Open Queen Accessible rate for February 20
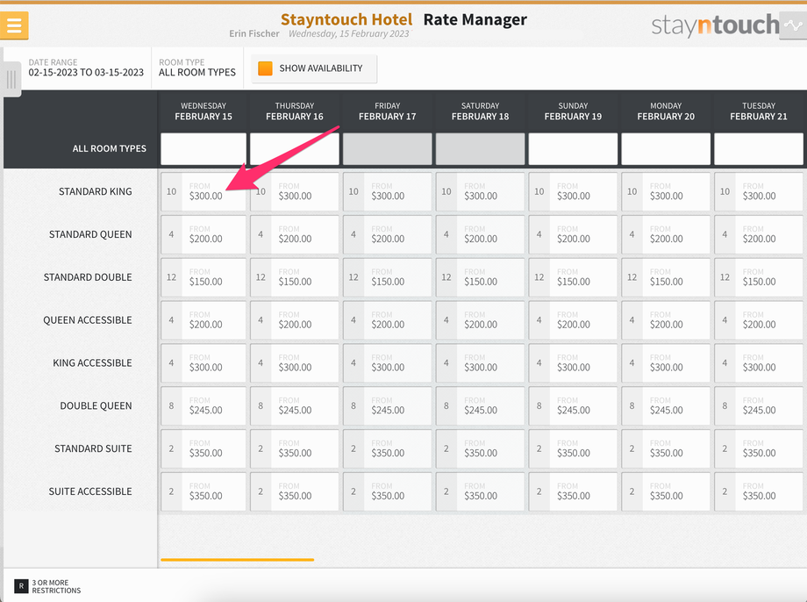The height and width of the screenshot is (602, 807). click(x=666, y=319)
